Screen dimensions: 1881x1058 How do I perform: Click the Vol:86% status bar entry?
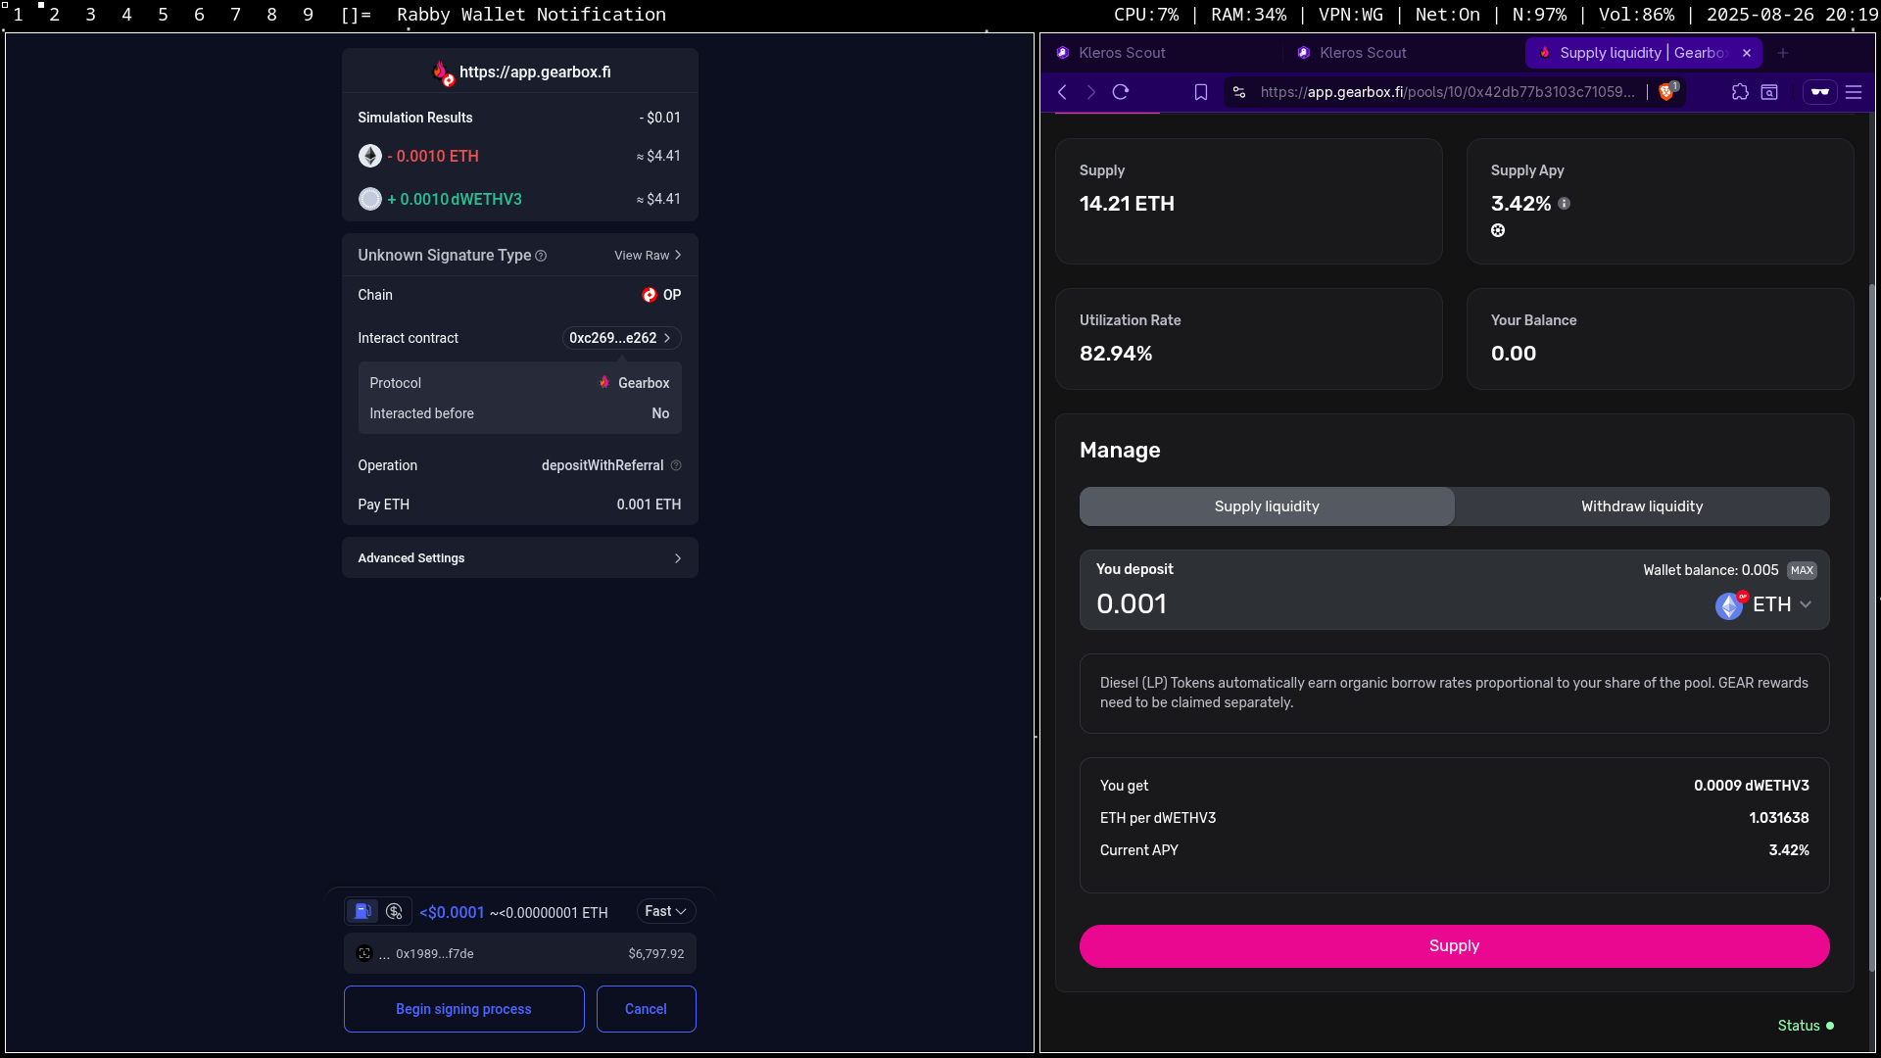click(x=1636, y=15)
